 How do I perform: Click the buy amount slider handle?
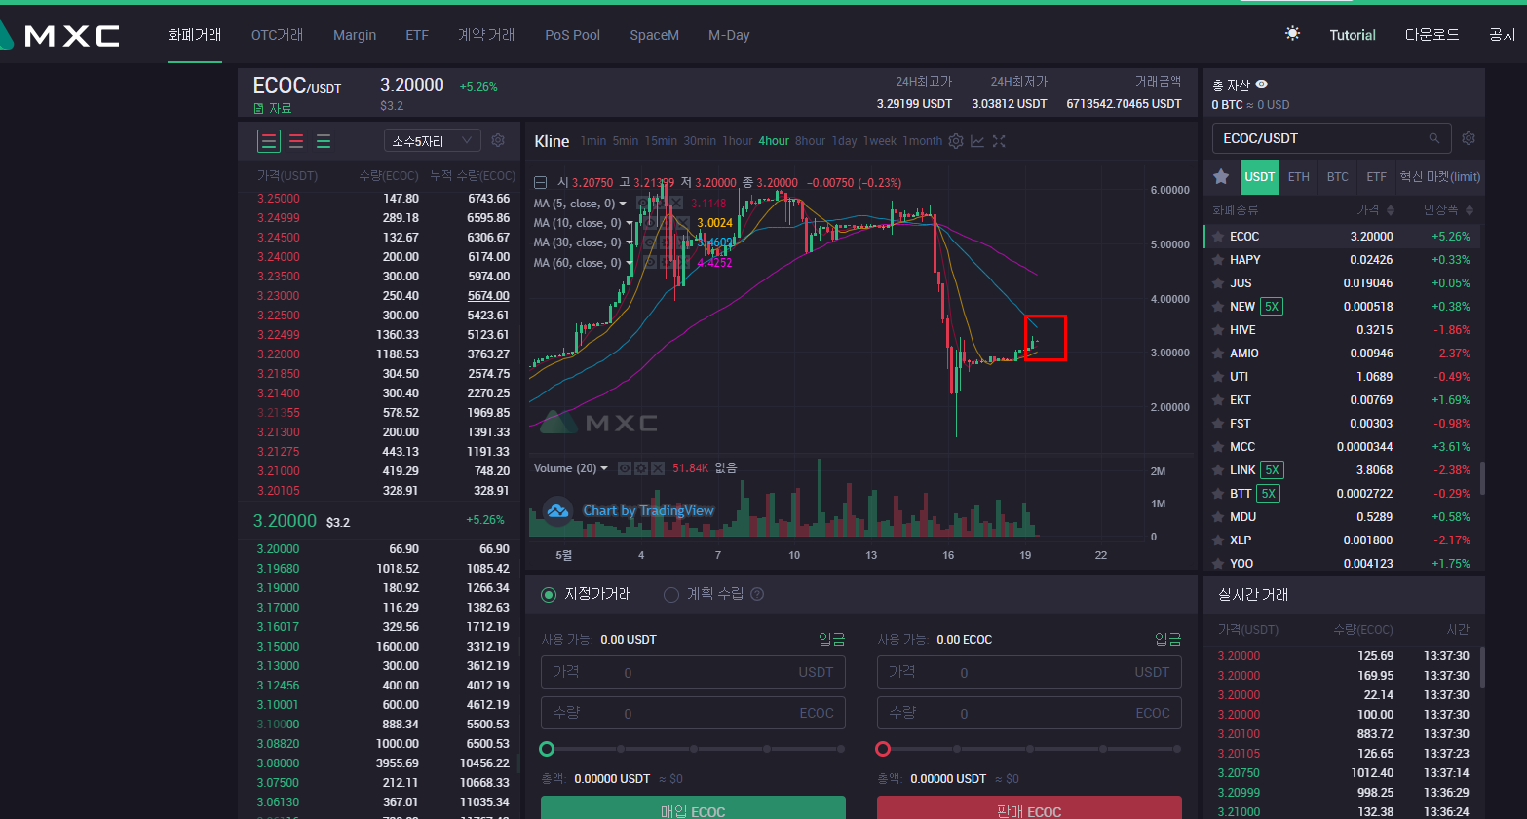click(x=547, y=749)
